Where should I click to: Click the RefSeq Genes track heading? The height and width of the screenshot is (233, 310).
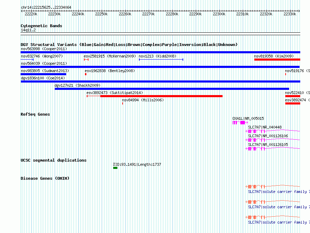click(x=35, y=114)
